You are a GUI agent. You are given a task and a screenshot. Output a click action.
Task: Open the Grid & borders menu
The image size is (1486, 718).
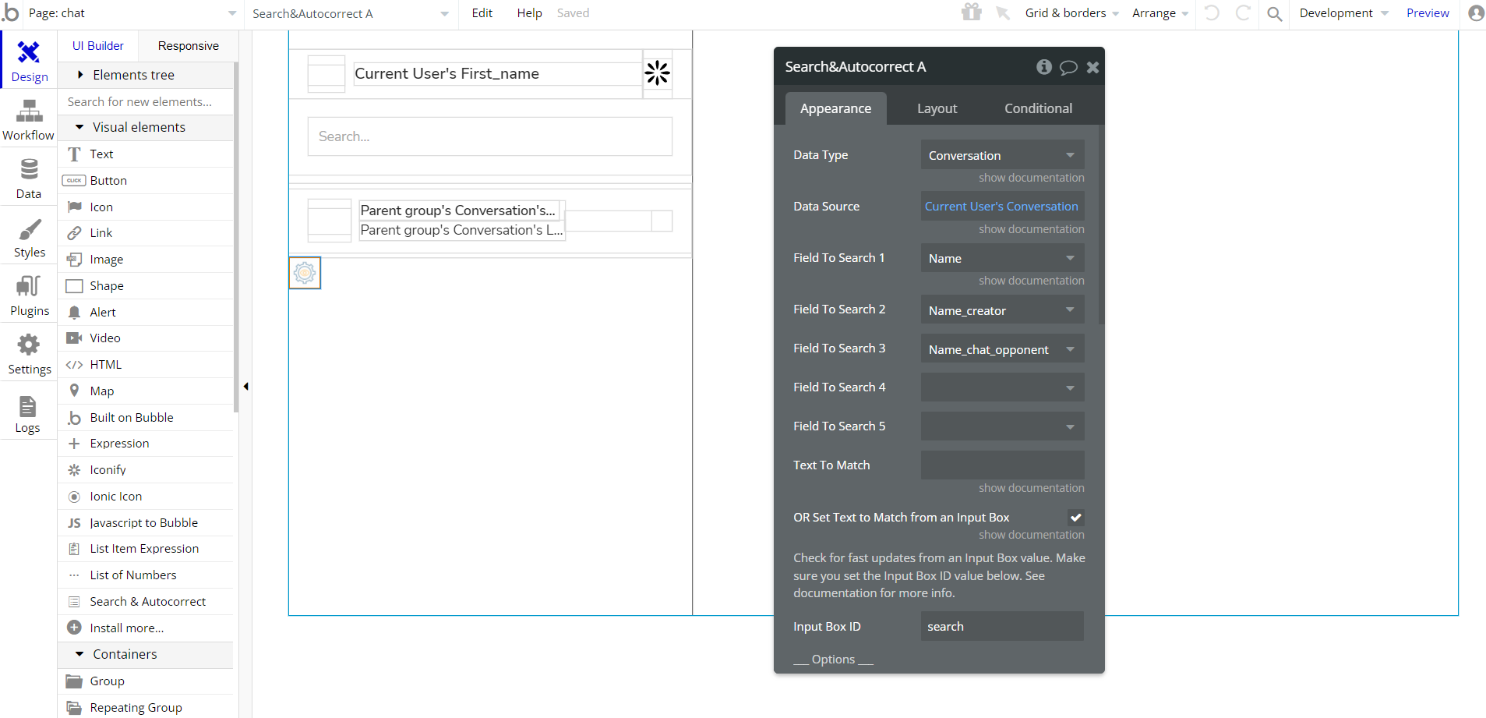(1071, 13)
